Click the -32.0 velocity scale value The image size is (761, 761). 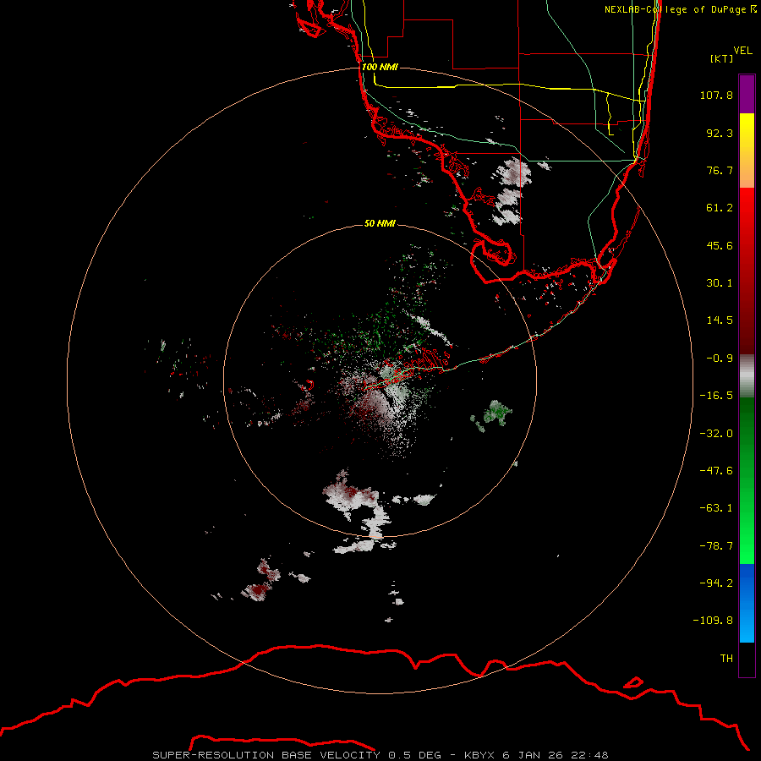pyautogui.click(x=716, y=434)
